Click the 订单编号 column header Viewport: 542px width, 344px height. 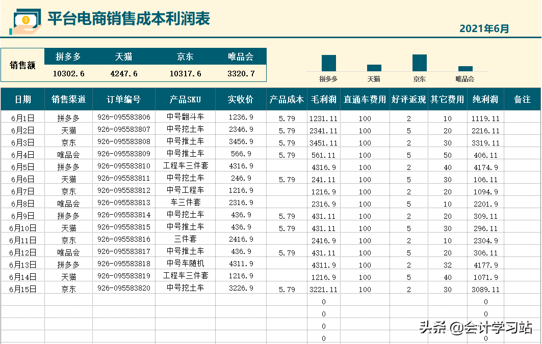(124, 99)
